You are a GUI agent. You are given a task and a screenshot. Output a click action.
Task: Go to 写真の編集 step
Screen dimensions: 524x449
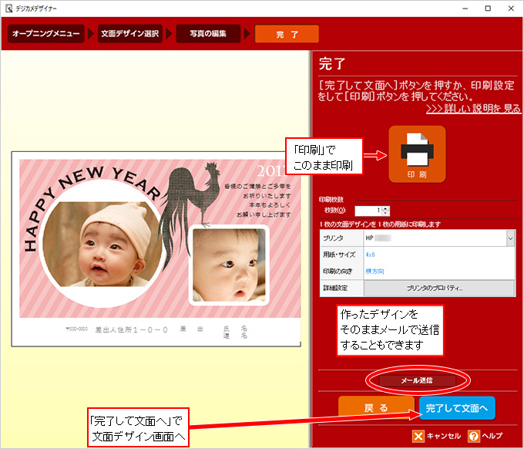pyautogui.click(x=208, y=33)
